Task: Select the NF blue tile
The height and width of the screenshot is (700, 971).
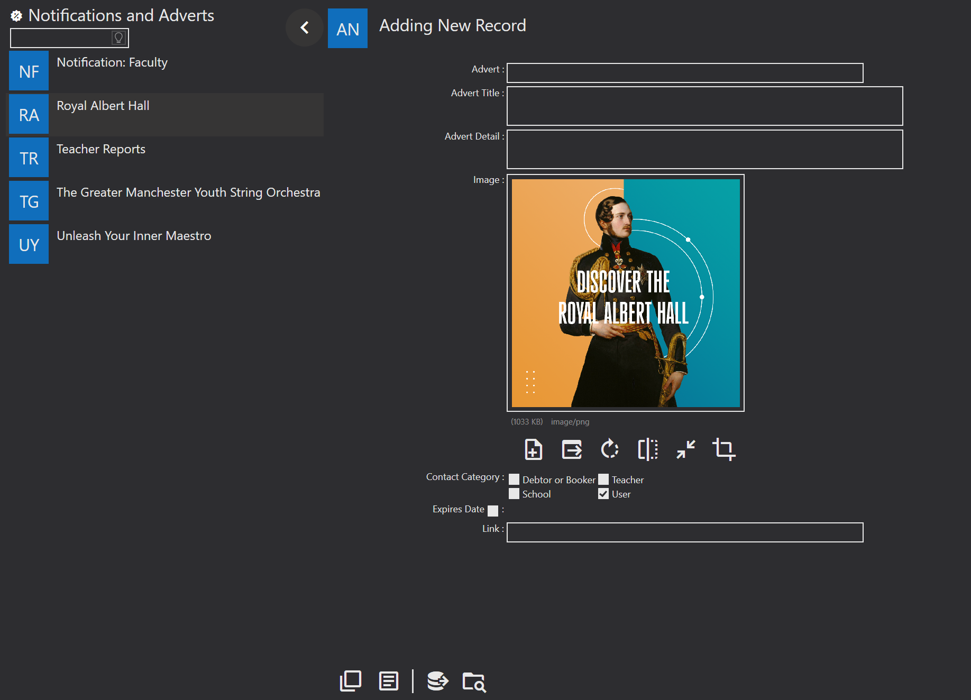Action: (29, 71)
